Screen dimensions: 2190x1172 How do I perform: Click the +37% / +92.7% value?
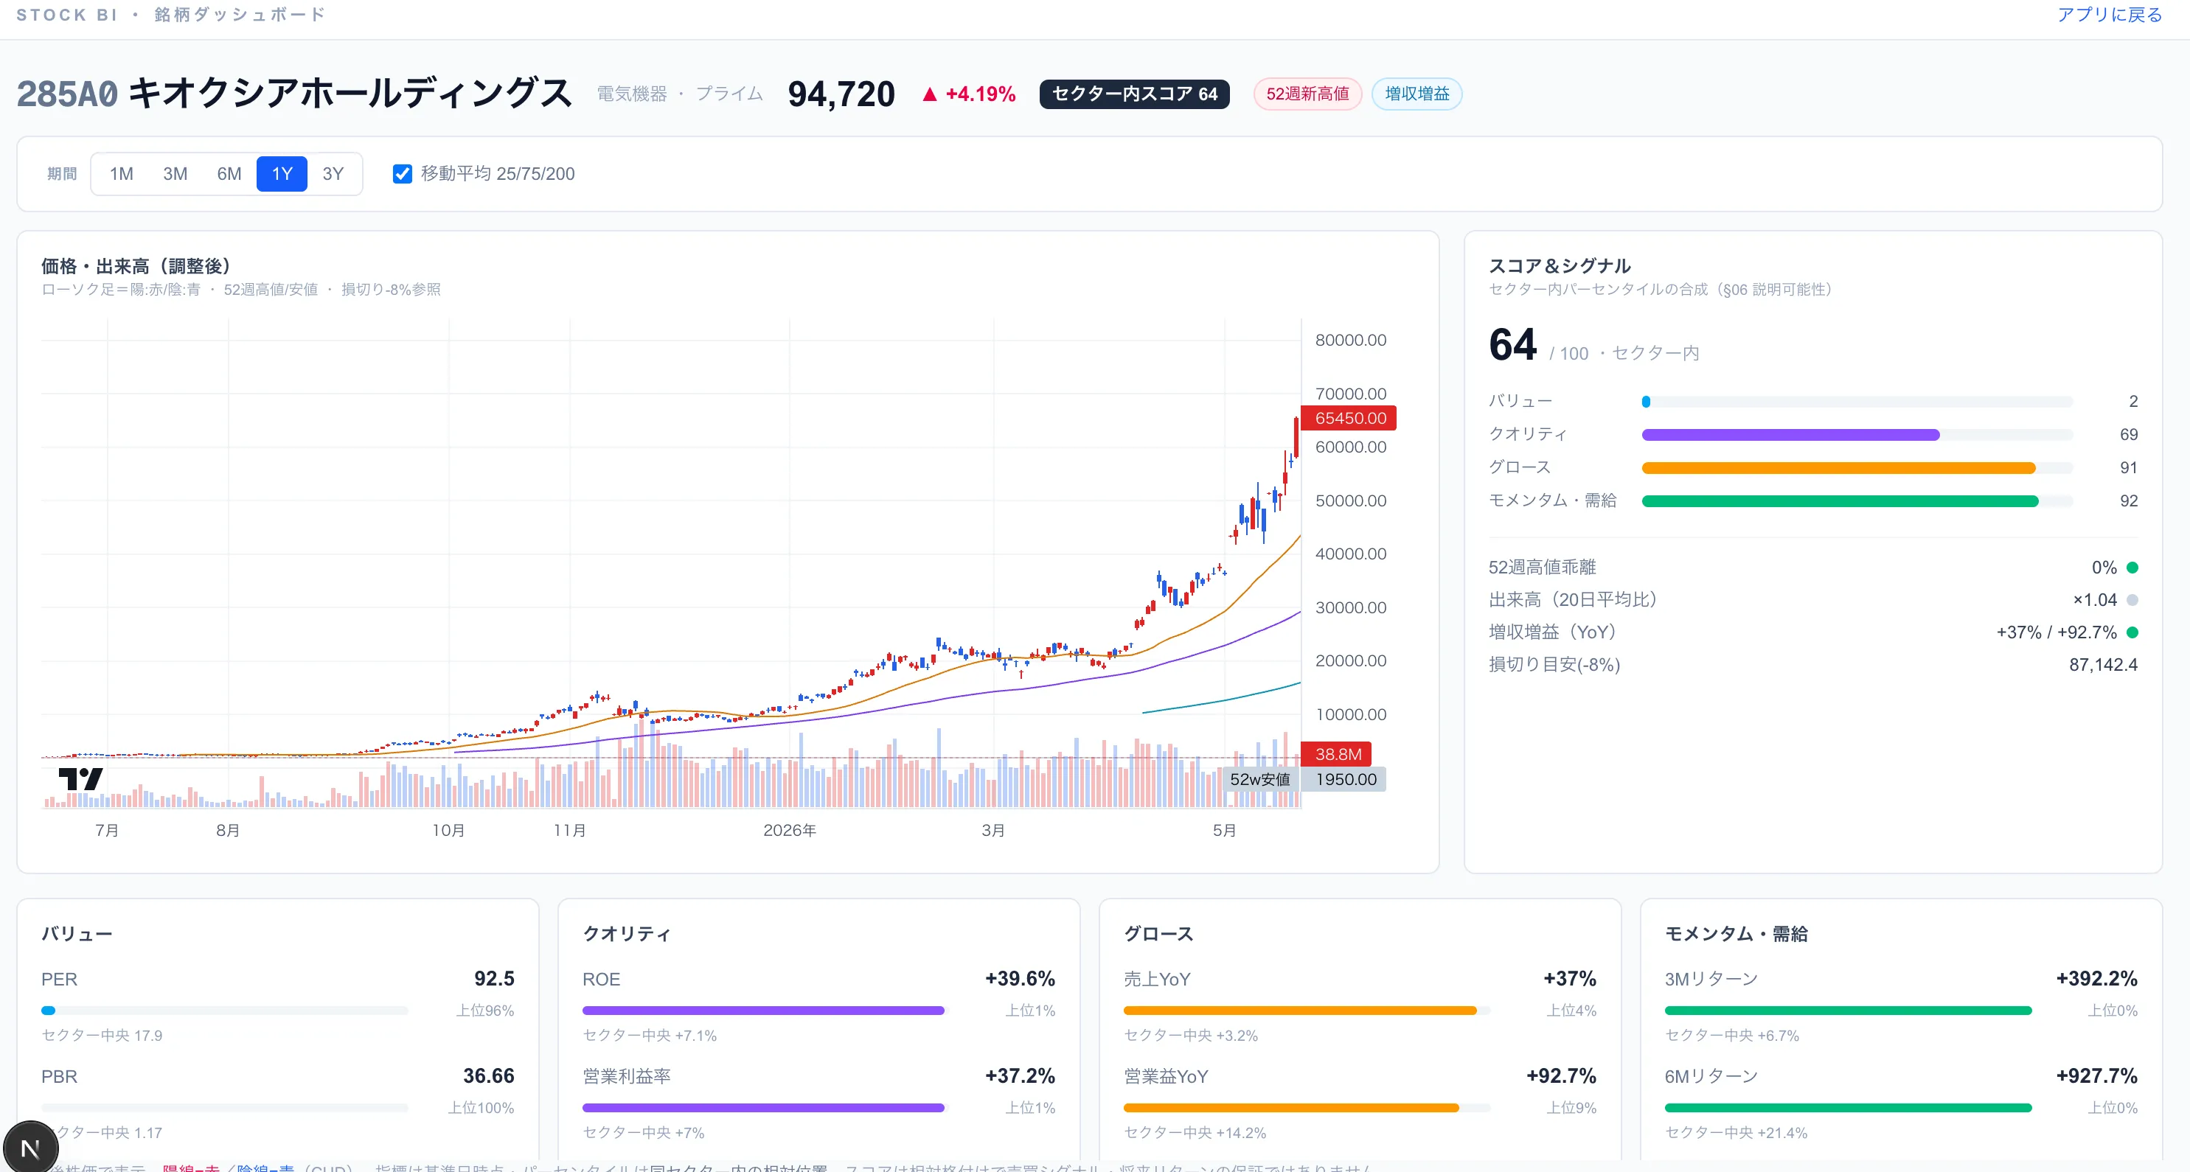[x=2056, y=632]
